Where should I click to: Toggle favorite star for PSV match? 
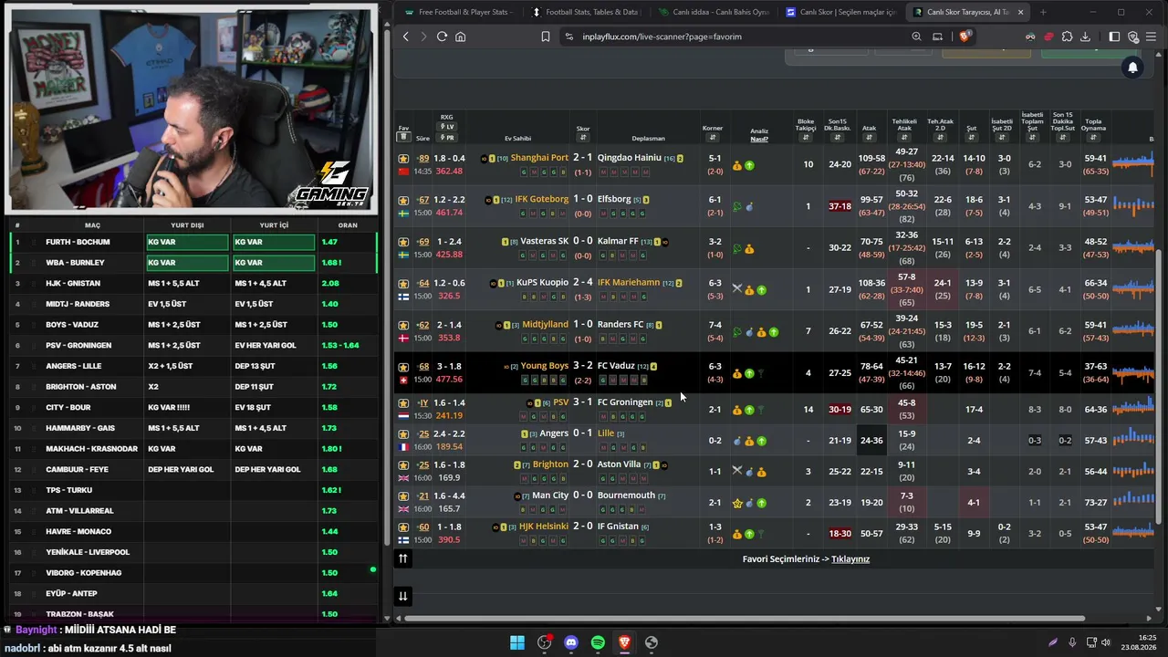pyautogui.click(x=403, y=402)
